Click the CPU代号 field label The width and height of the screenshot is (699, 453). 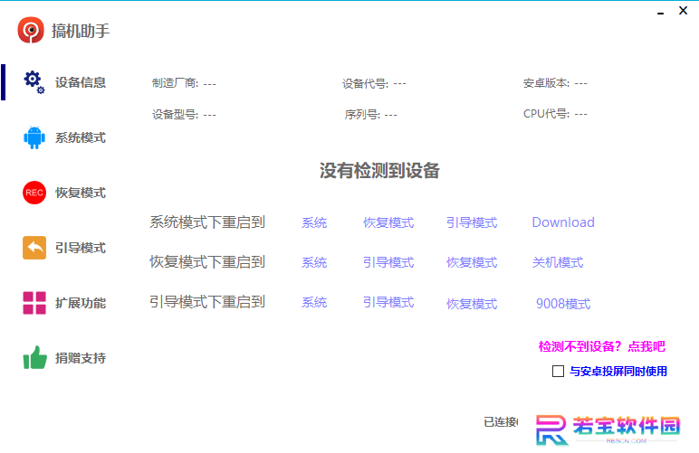point(547,114)
